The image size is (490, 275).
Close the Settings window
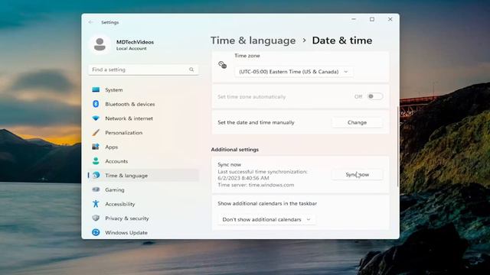pos(390,19)
